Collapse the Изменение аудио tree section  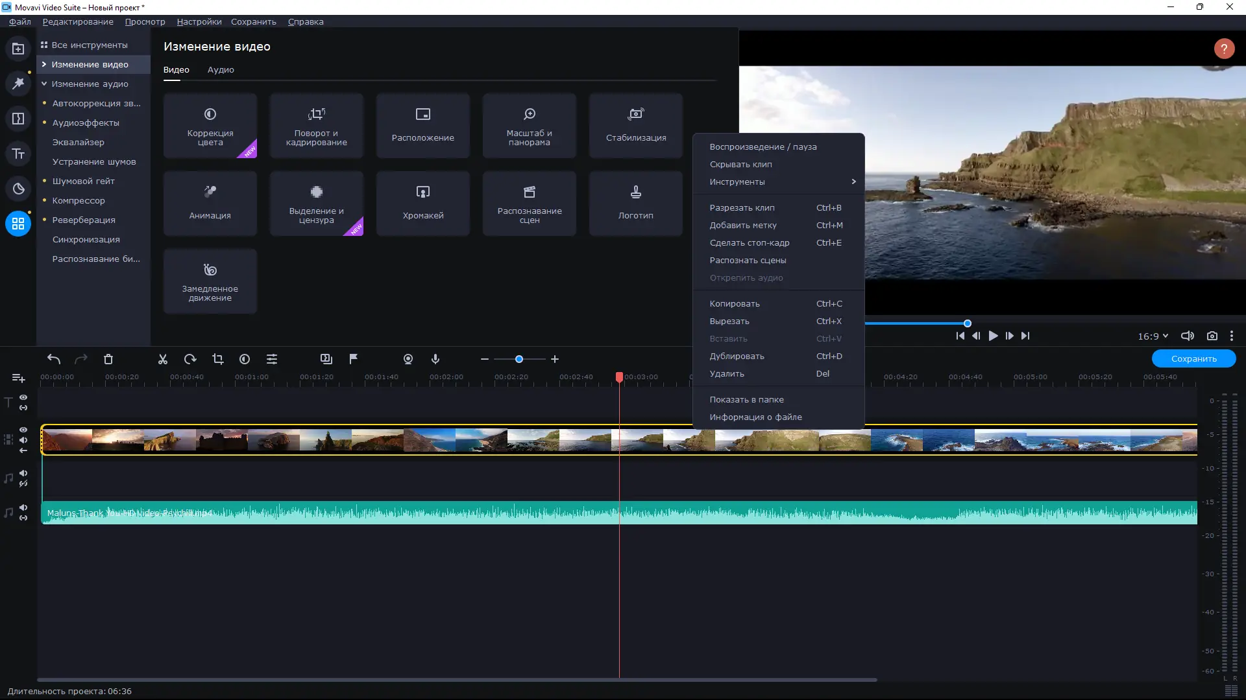point(44,84)
